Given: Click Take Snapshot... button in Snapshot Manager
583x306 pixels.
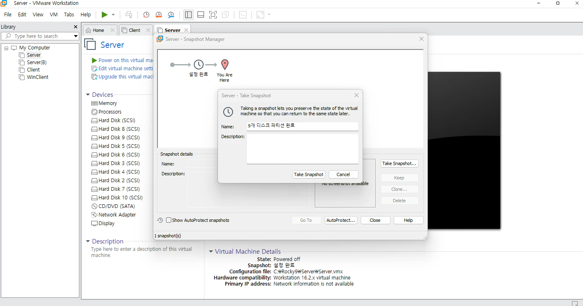Looking at the screenshot, I should coord(399,163).
